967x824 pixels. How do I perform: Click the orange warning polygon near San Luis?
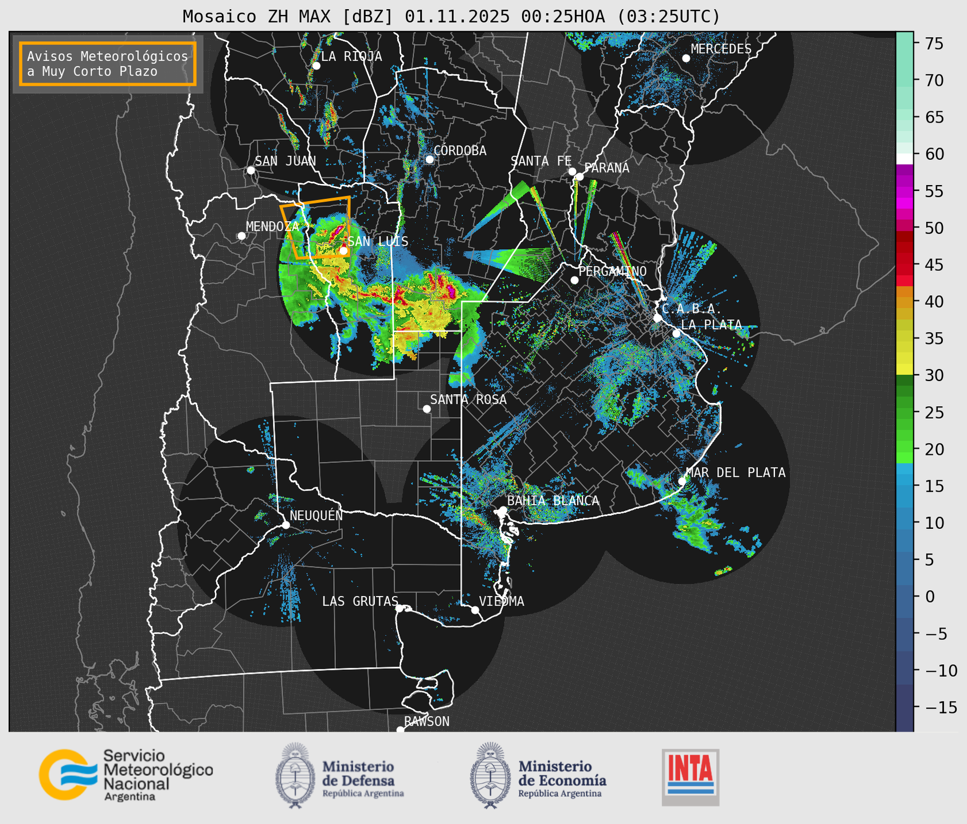click(x=316, y=227)
